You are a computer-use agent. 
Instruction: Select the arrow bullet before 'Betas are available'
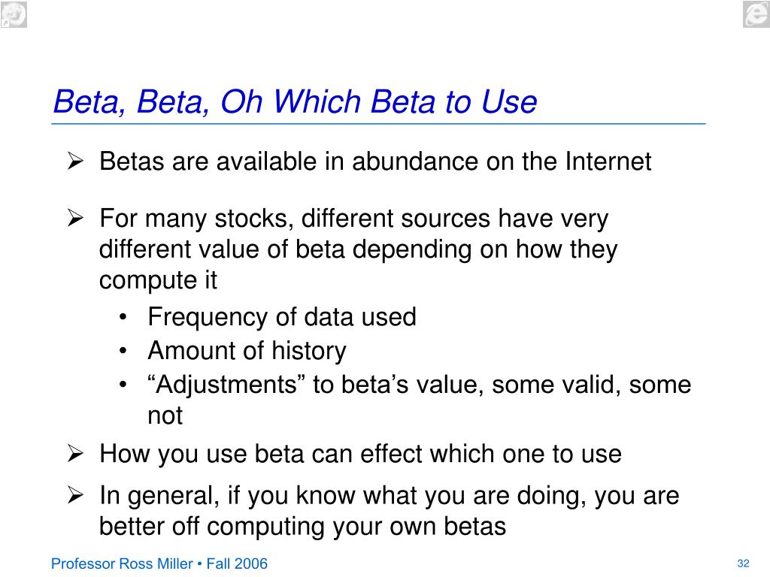[x=76, y=161]
